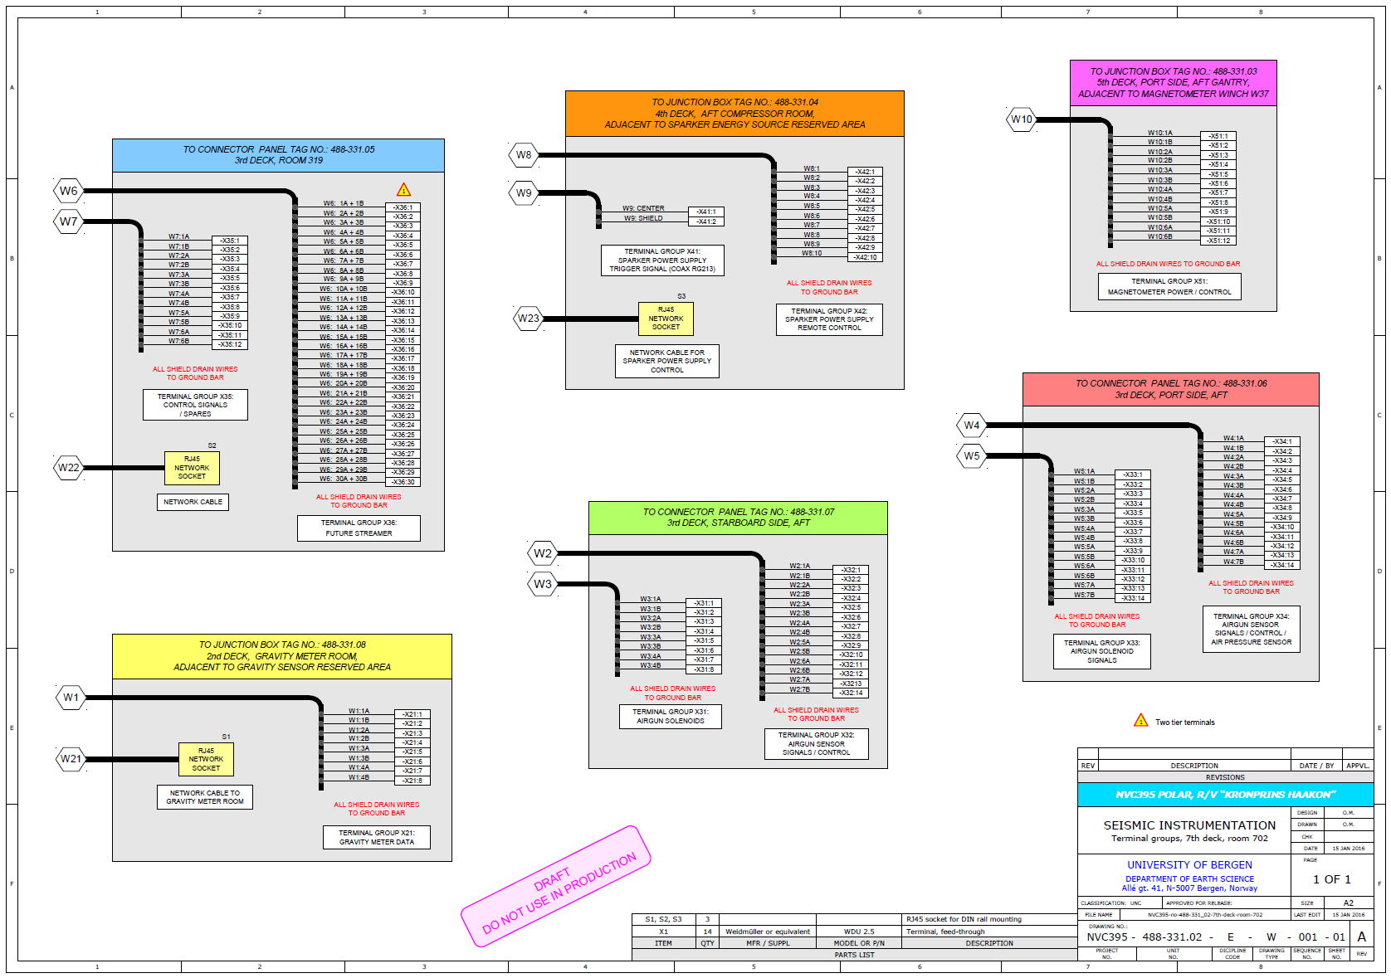Click the W6 hexagon cable tag
The width and height of the screenshot is (1391, 978).
69,191
